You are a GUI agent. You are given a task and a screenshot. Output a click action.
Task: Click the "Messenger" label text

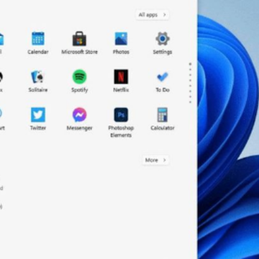79,128
